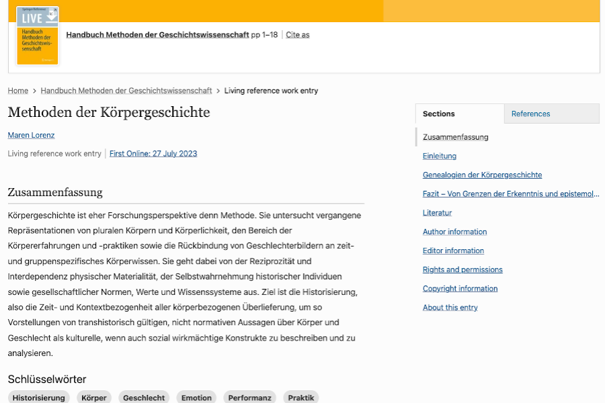View Rights and permissions

click(x=462, y=270)
